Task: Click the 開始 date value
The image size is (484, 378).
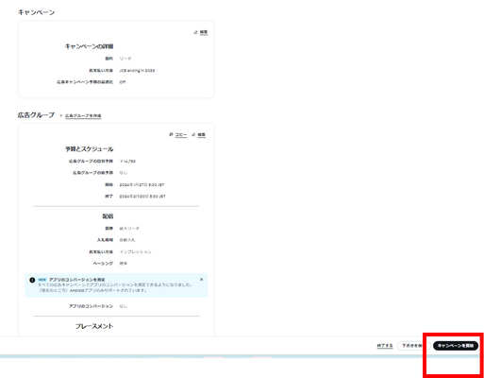Action: [142, 185]
